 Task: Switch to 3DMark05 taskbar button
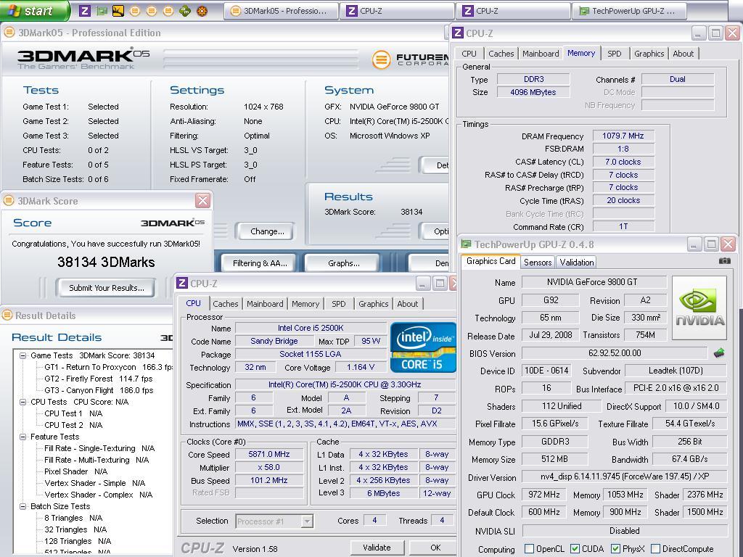[281, 11]
